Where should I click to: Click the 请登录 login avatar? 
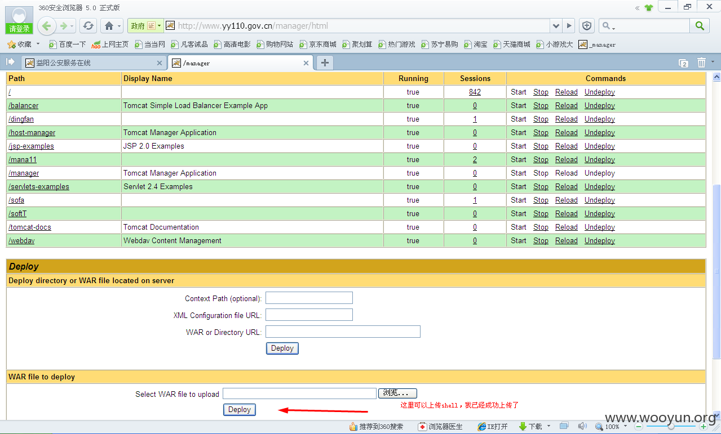point(19,20)
